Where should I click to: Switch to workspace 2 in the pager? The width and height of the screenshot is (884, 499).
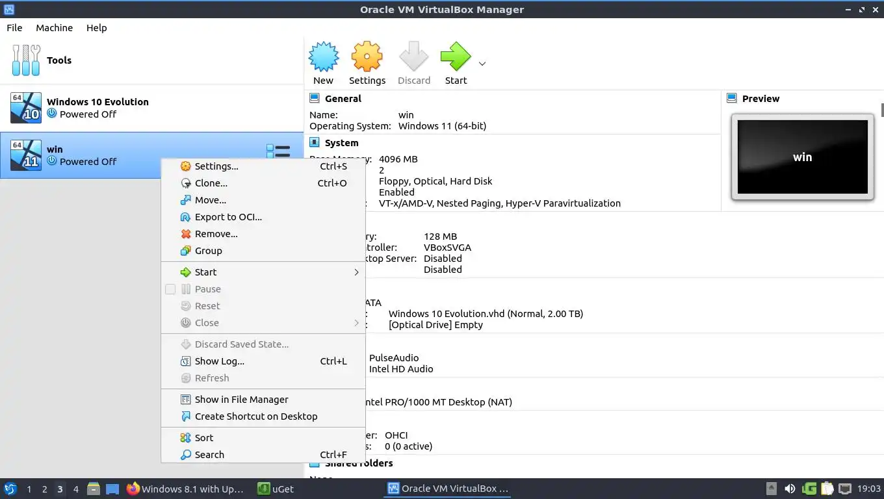pyautogui.click(x=44, y=489)
